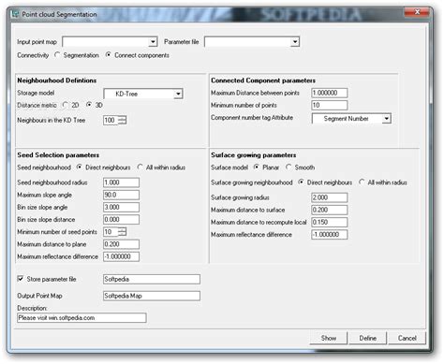The width and height of the screenshot is (444, 364).
Task: Close the Point cloud Segmentation dialog
Action: [x=417, y=12]
